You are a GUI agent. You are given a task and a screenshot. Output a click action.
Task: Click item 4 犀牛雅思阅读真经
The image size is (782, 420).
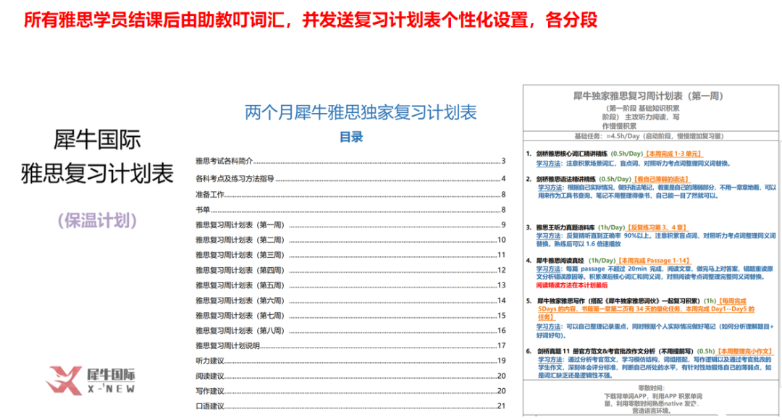coord(560,261)
